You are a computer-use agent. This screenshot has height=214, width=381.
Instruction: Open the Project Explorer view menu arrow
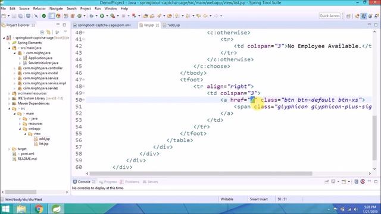tap(65, 32)
